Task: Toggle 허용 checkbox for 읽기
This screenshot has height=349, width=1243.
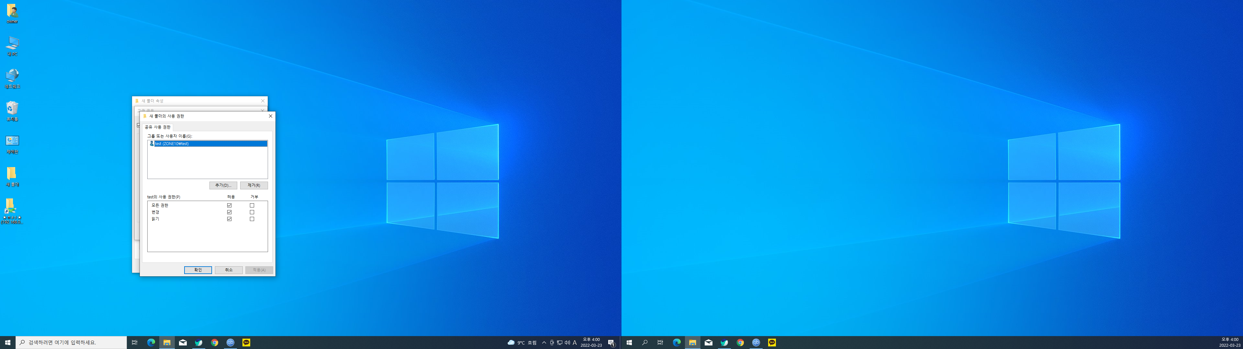Action: coord(229,219)
